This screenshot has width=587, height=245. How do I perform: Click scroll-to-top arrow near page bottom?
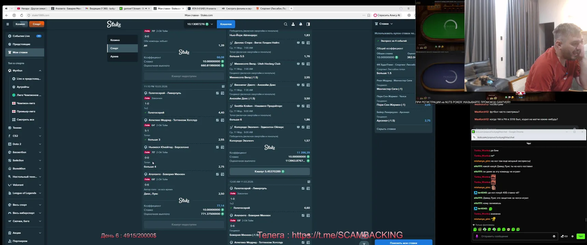tap(364, 243)
